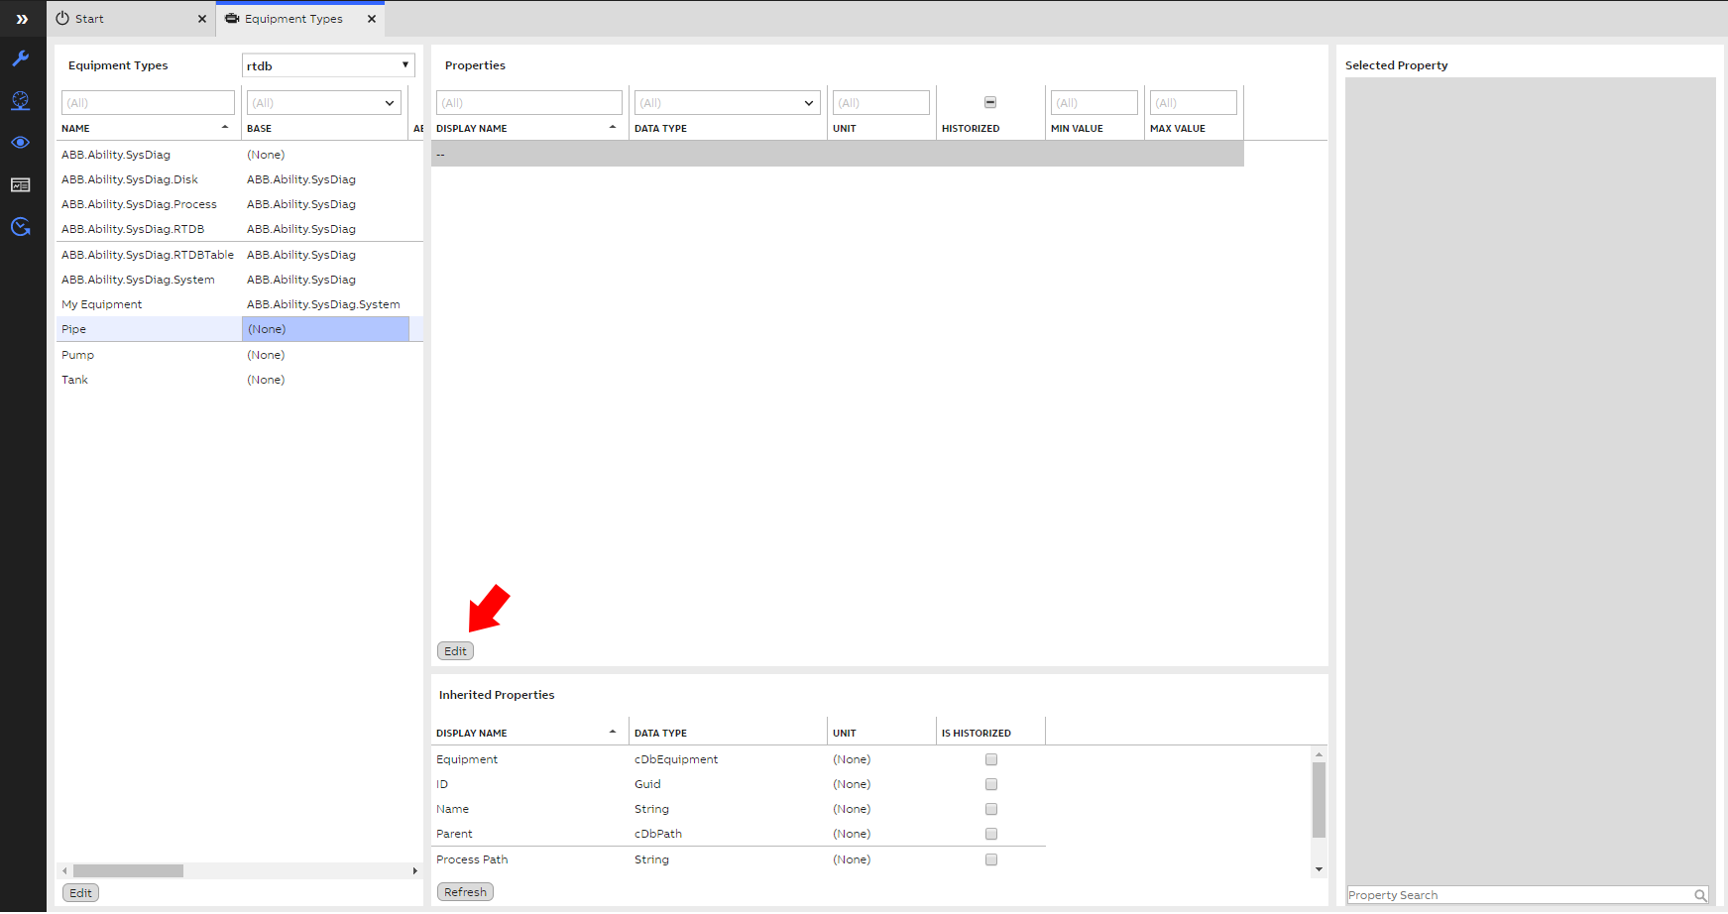Image resolution: width=1728 pixels, height=914 pixels.
Task: Toggle historized checkbox for ID property
Action: coord(991,784)
